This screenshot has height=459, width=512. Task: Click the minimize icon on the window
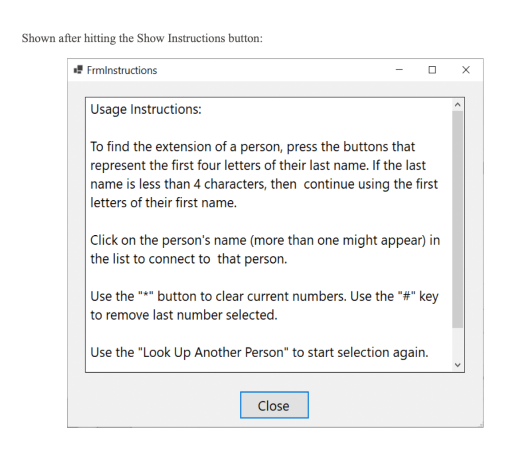(398, 70)
